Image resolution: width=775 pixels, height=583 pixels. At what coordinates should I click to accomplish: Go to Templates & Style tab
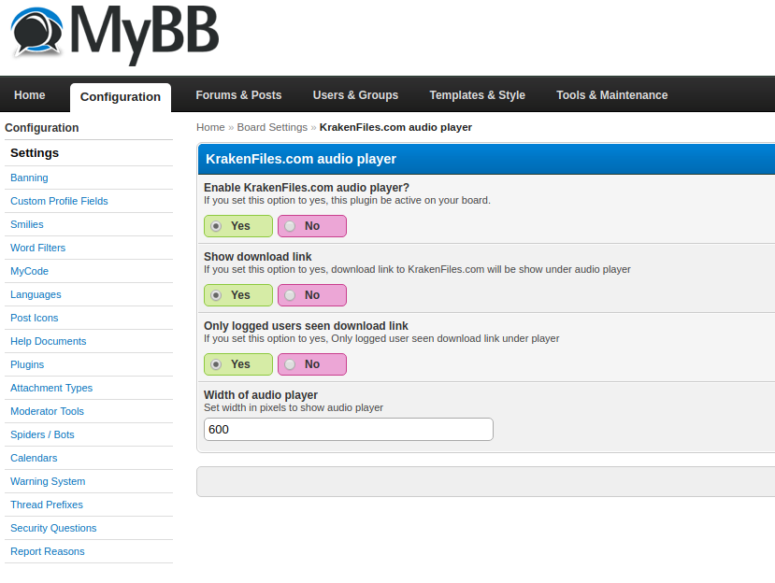477,95
